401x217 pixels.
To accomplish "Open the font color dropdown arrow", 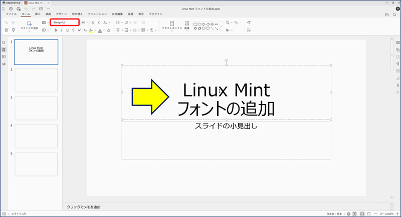I will (x=104, y=30).
